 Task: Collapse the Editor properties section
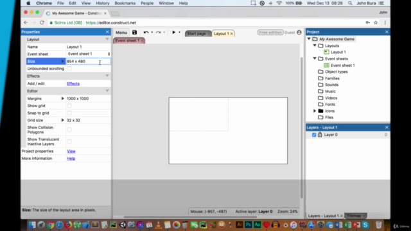pyautogui.click(x=107, y=91)
